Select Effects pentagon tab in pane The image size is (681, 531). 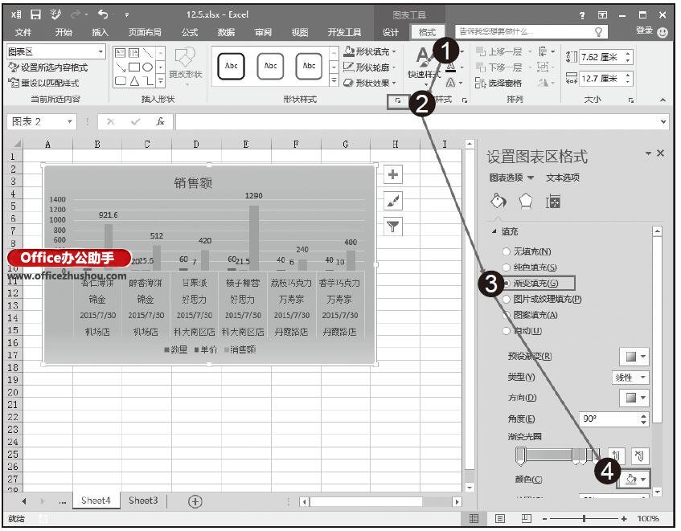coord(526,202)
